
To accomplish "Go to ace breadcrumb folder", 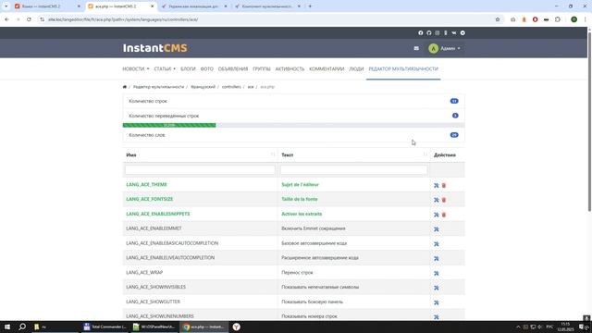I will (x=251, y=87).
